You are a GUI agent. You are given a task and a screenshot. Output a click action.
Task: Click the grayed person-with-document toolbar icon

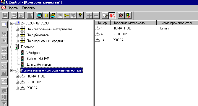30,16
